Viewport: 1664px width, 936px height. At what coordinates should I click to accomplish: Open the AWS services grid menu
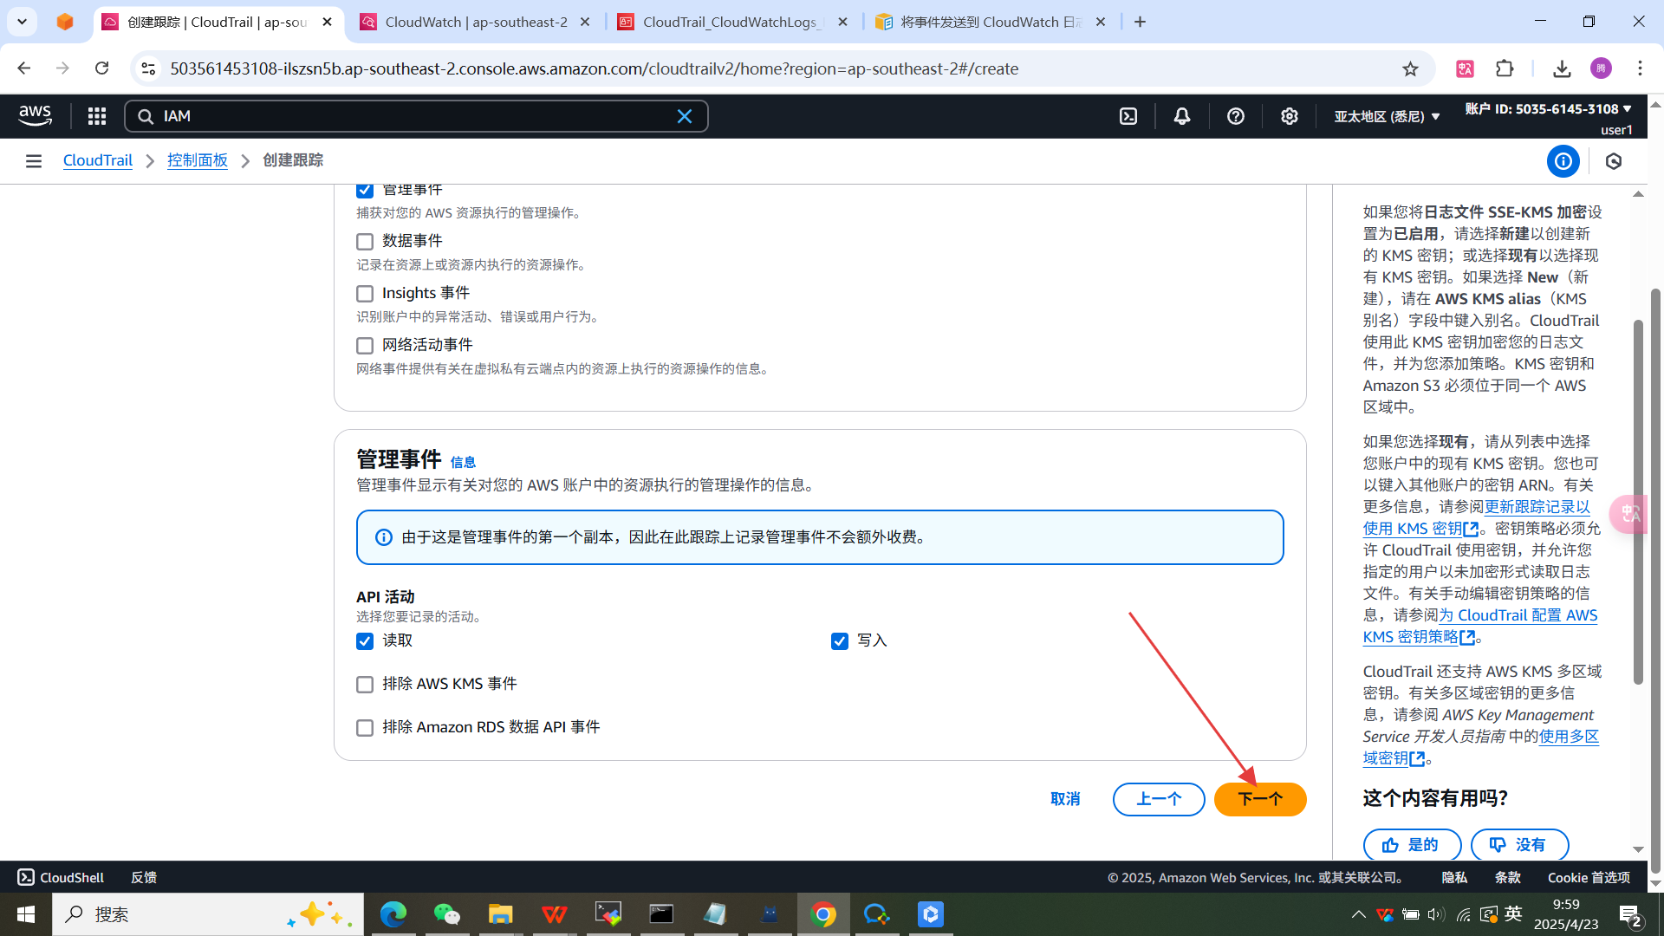(x=97, y=116)
